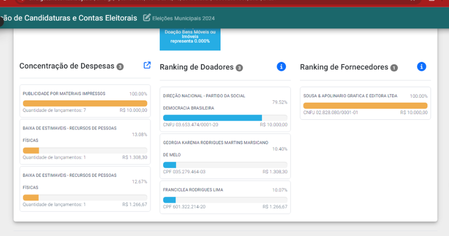Image resolution: width=449 pixels, height=236 pixels.
Task: Click count badge next to Ranking de Doadores
Action: click(239, 68)
